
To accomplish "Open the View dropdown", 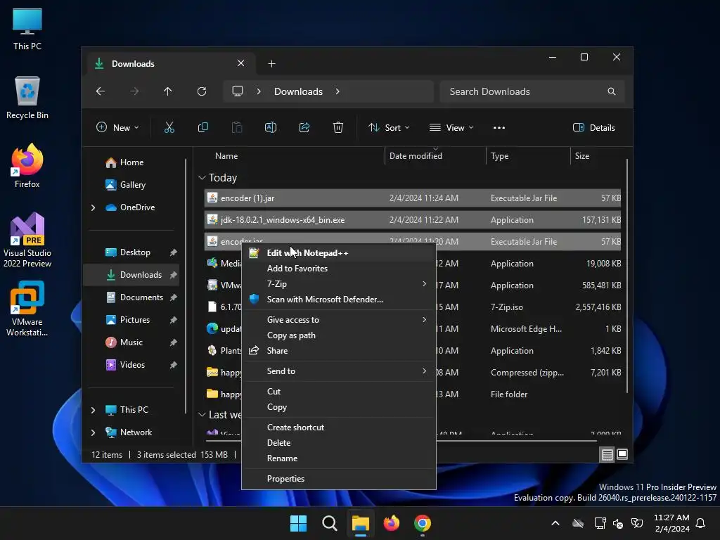I will coord(451,128).
